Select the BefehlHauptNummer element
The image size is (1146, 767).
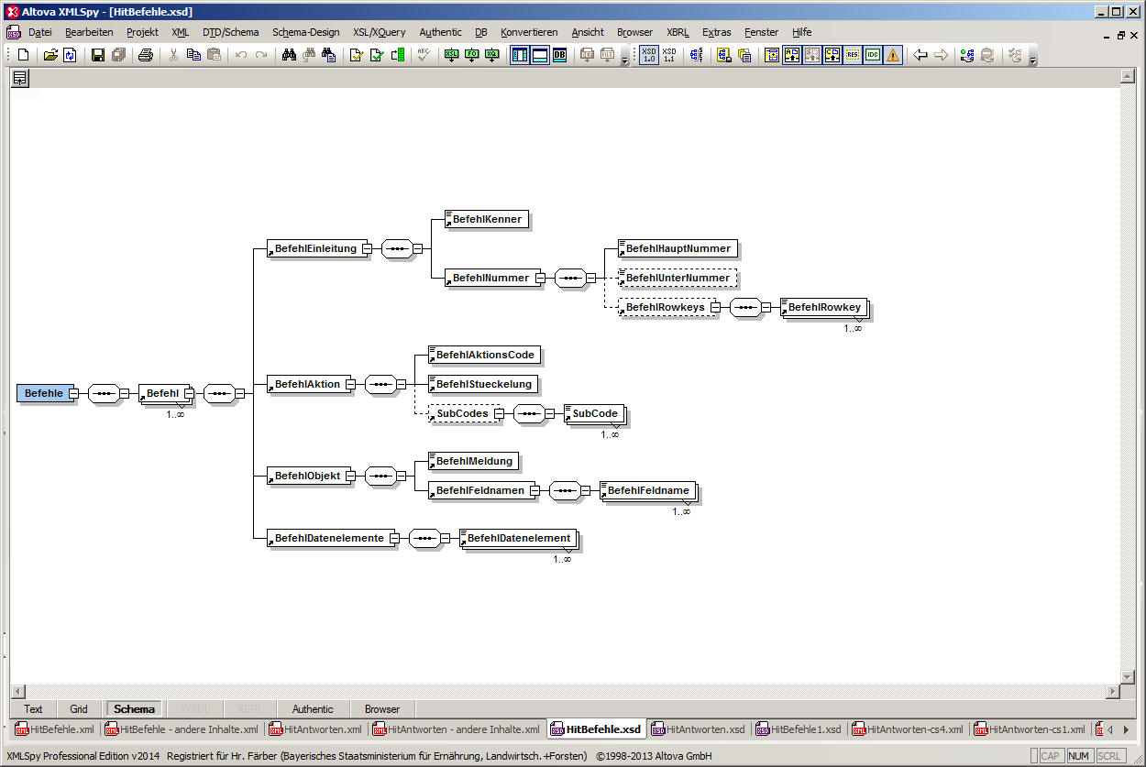[x=678, y=248]
